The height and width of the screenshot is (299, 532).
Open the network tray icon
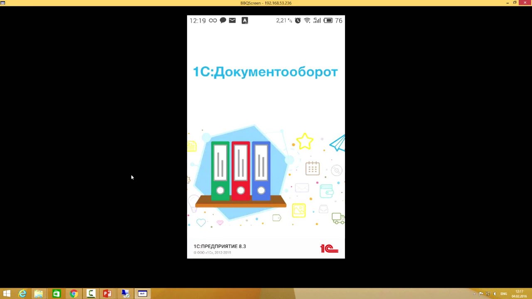tap(488, 294)
